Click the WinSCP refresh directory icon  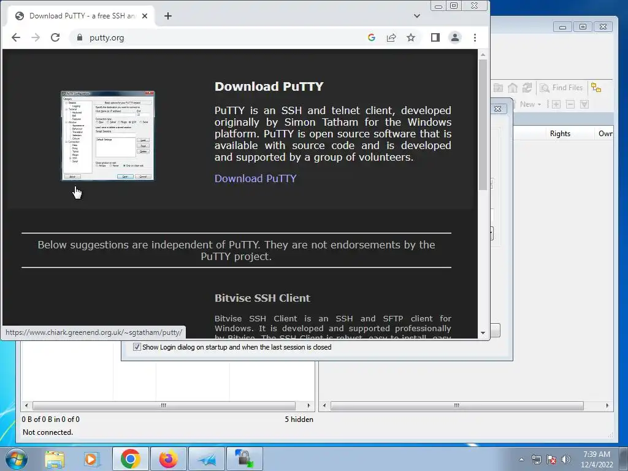coord(527,88)
